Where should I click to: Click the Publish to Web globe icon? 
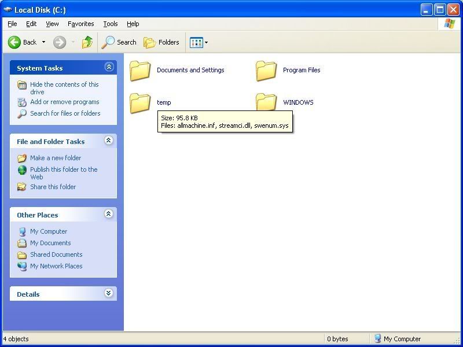pyautogui.click(x=22, y=170)
